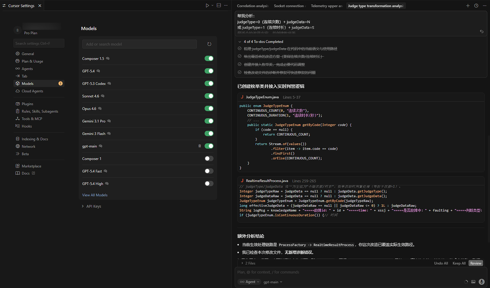The width and height of the screenshot is (490, 288).
Task: Toggle the editor layout icon
Action: (x=219, y=5)
